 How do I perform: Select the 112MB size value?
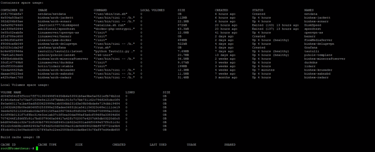pos(182,18)
